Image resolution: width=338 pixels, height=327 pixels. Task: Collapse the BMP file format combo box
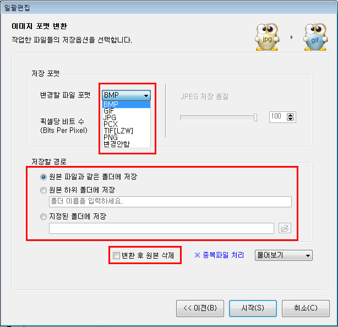[126, 95]
